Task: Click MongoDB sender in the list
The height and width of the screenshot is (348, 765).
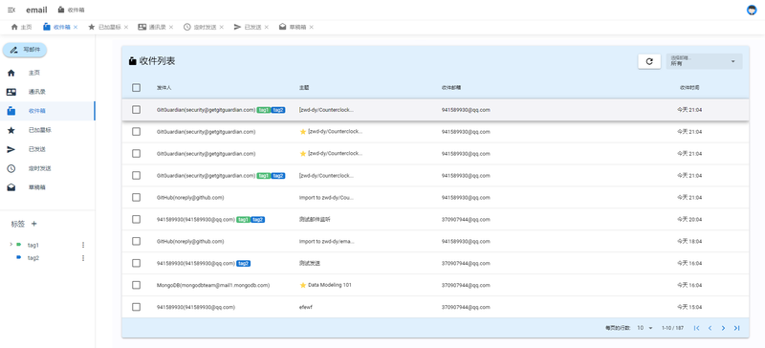Action: 213,285
